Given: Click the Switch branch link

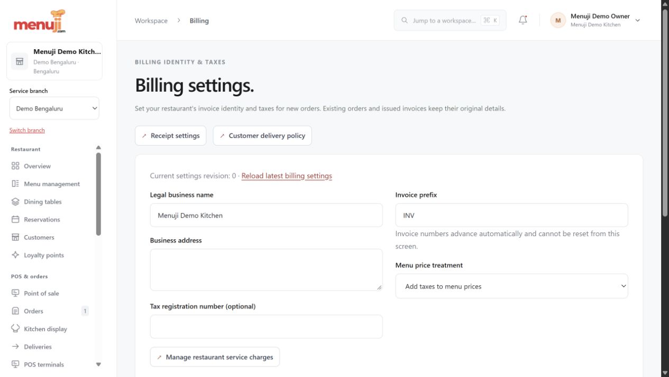Looking at the screenshot, I should point(27,130).
